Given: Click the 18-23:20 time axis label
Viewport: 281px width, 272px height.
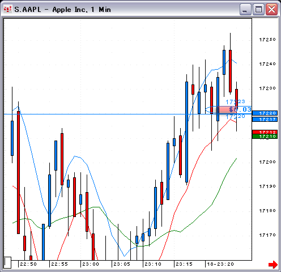Looking at the screenshot, I should (220, 264).
